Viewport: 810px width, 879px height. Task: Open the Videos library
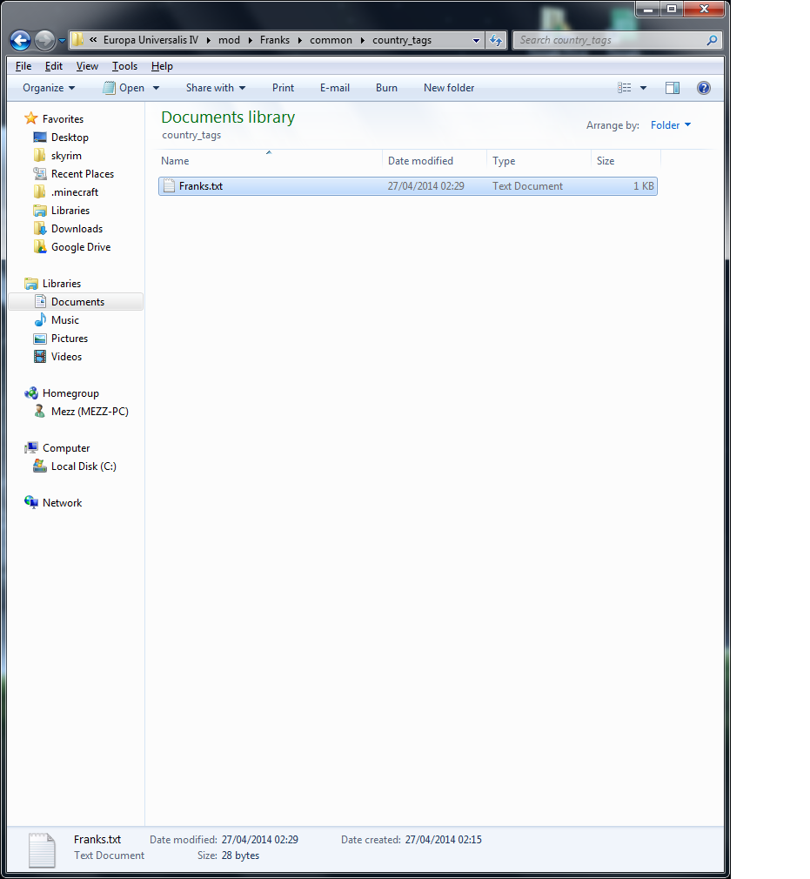66,357
